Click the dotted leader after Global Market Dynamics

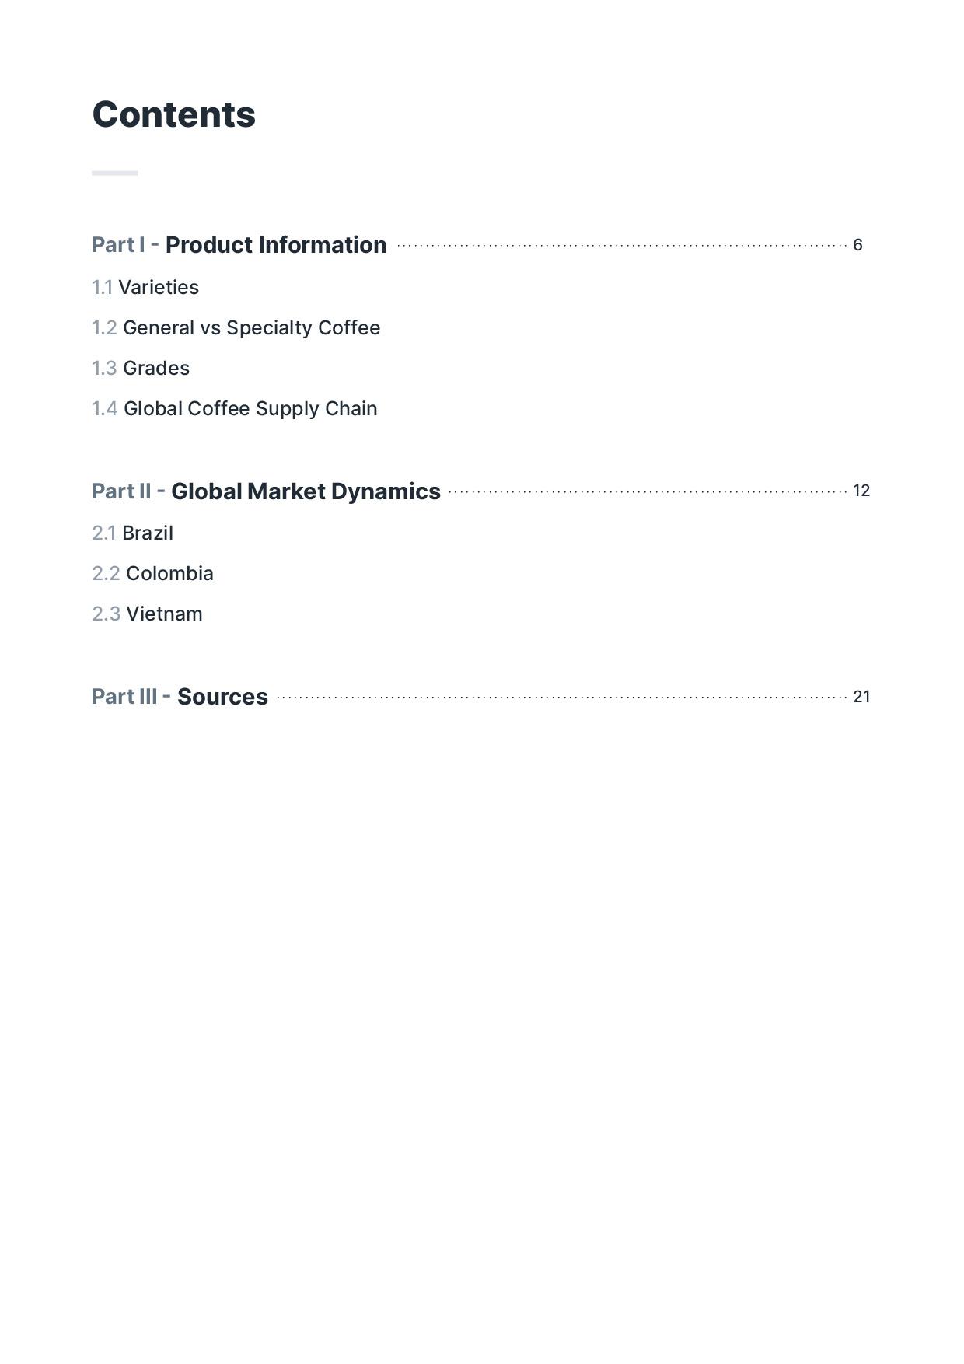(648, 492)
